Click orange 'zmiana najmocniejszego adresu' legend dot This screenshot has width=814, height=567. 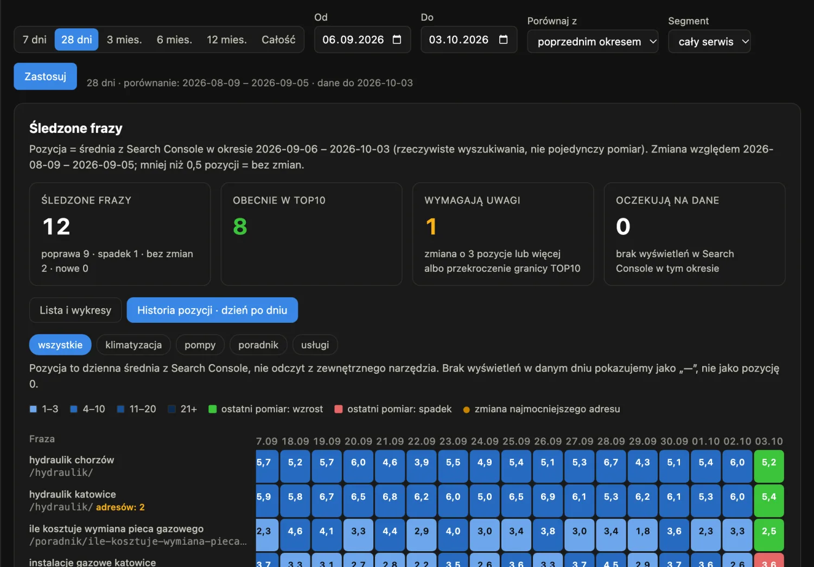coord(466,410)
